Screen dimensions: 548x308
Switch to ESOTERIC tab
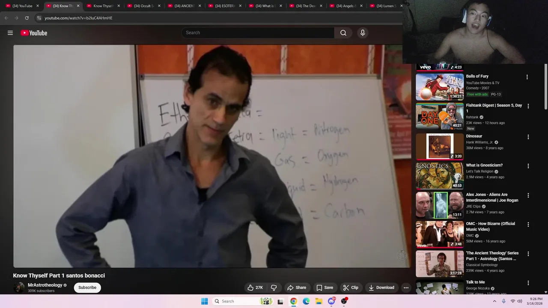tap(225, 6)
